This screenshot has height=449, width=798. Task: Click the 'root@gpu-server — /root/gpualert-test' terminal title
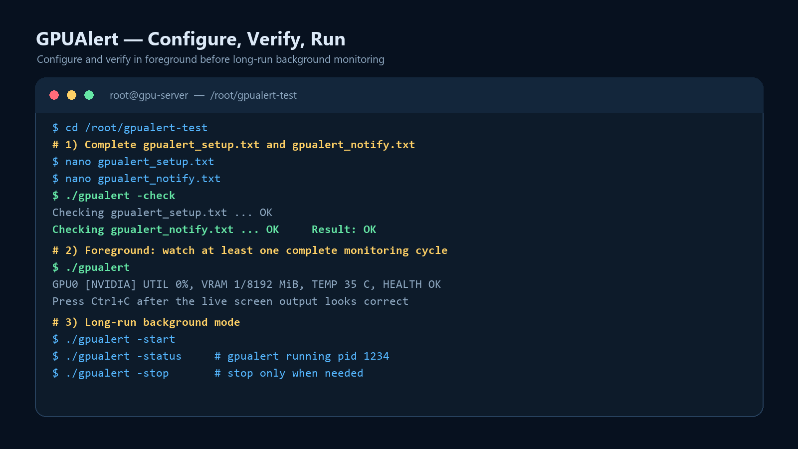coord(203,95)
